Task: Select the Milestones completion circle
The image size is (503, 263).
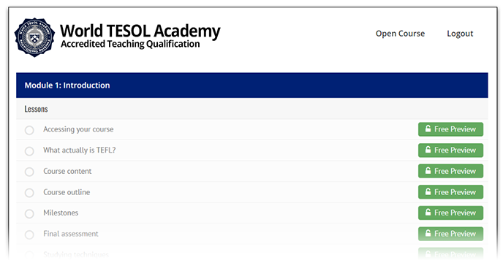Action: (x=29, y=213)
